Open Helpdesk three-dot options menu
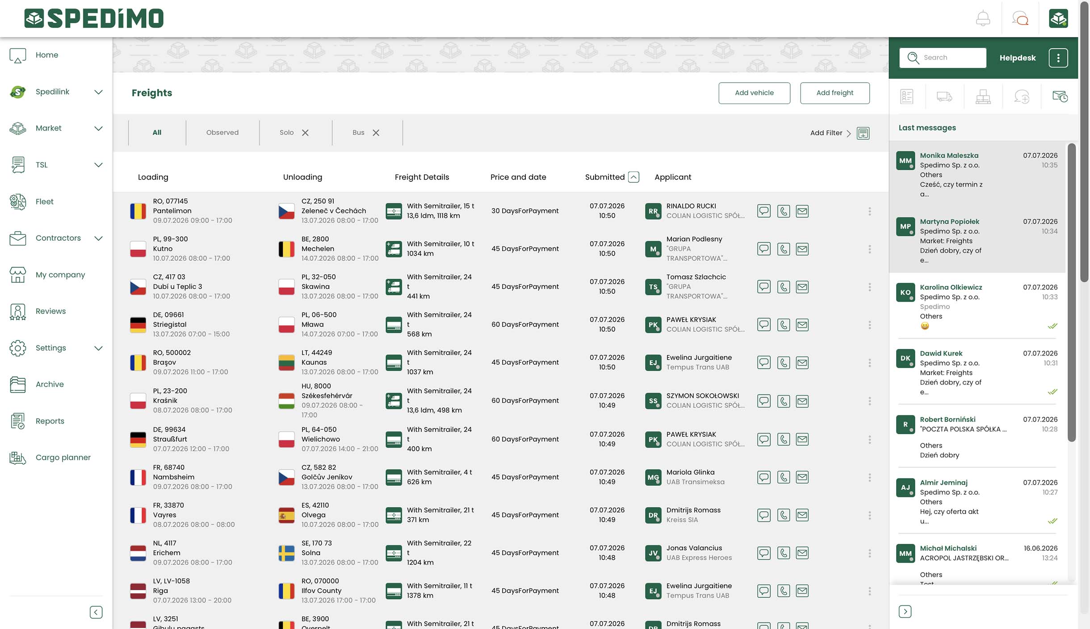The image size is (1090, 629). click(1058, 58)
